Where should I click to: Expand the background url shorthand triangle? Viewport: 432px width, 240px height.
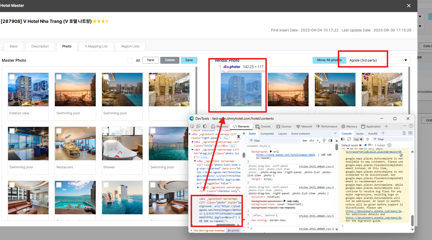pos(271,151)
